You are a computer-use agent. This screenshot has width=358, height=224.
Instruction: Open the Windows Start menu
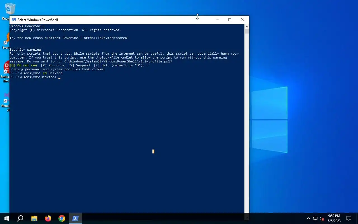click(x=7, y=218)
